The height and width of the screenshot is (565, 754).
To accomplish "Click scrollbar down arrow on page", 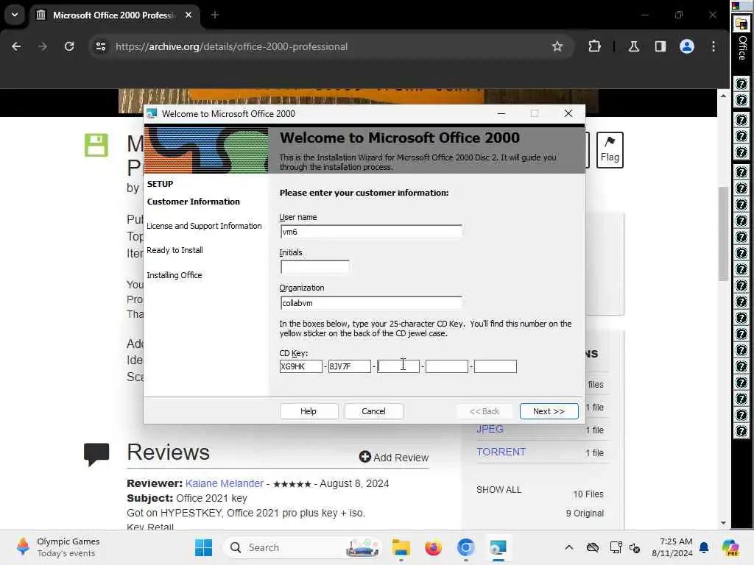I will coord(723,523).
